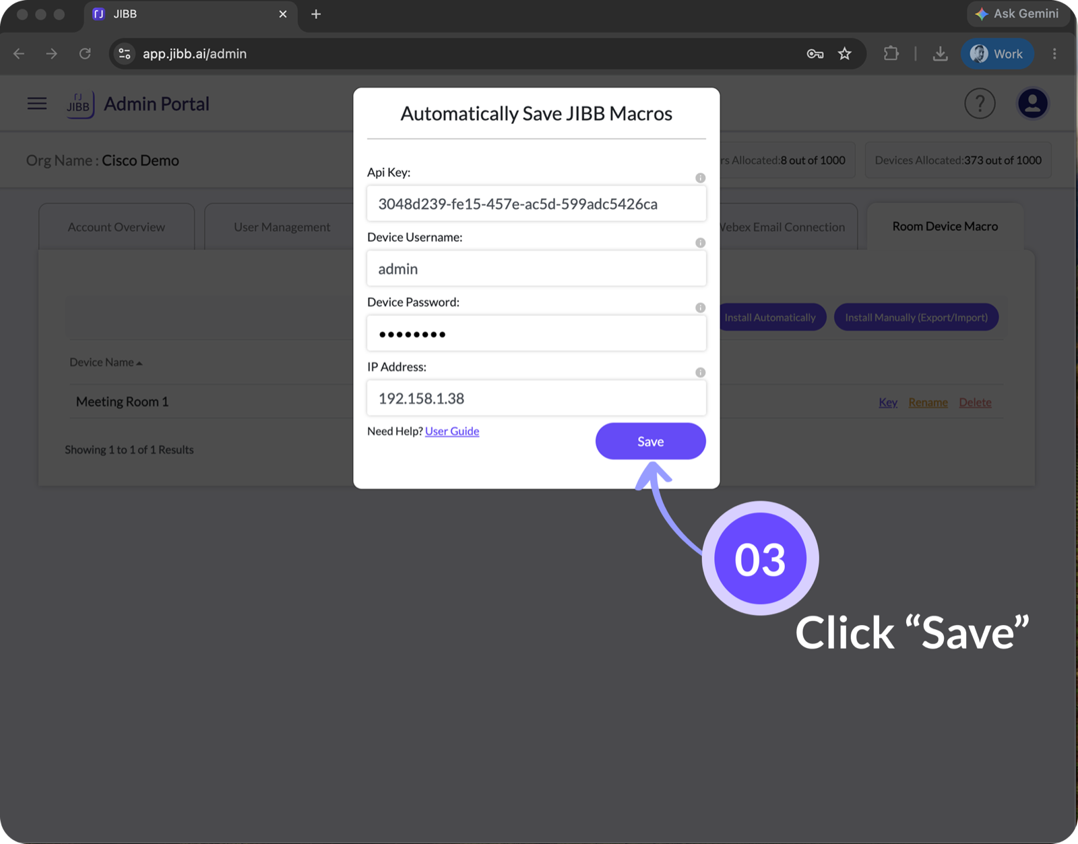1078x844 pixels.
Task: Click the Device Username field
Action: coord(536,269)
